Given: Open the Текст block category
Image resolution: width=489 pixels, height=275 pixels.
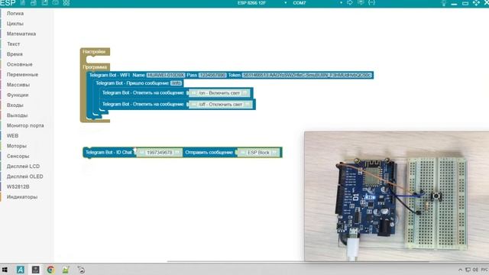Looking at the screenshot, I should [x=14, y=44].
